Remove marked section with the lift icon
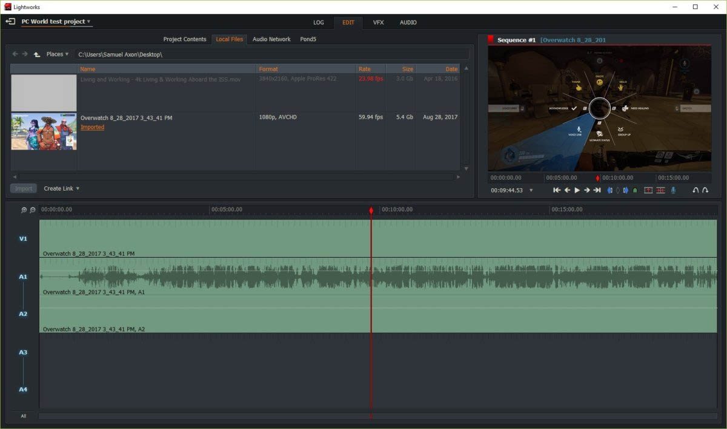The width and height of the screenshot is (727, 429). 648,190
